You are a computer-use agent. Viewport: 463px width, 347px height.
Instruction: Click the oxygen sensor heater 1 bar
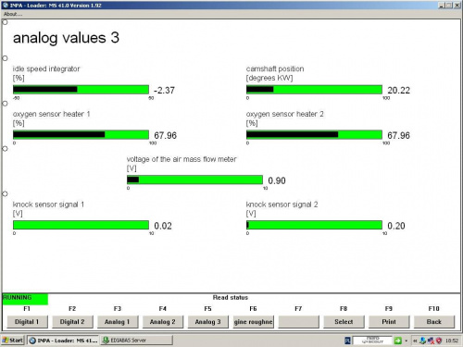81,135
